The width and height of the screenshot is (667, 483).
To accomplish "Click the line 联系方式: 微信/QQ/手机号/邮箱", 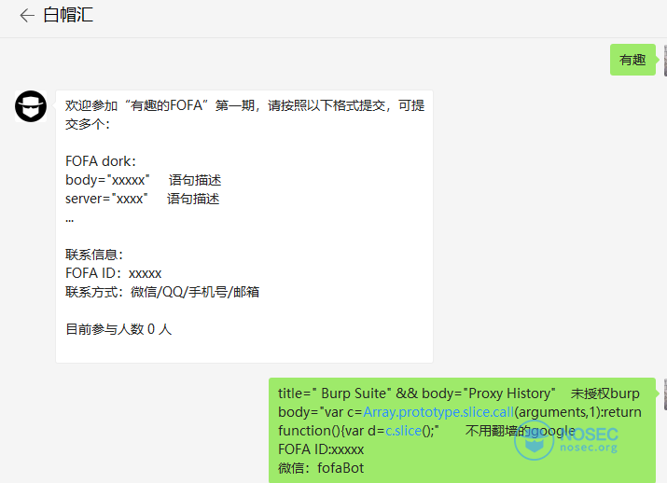I will click(x=162, y=292).
